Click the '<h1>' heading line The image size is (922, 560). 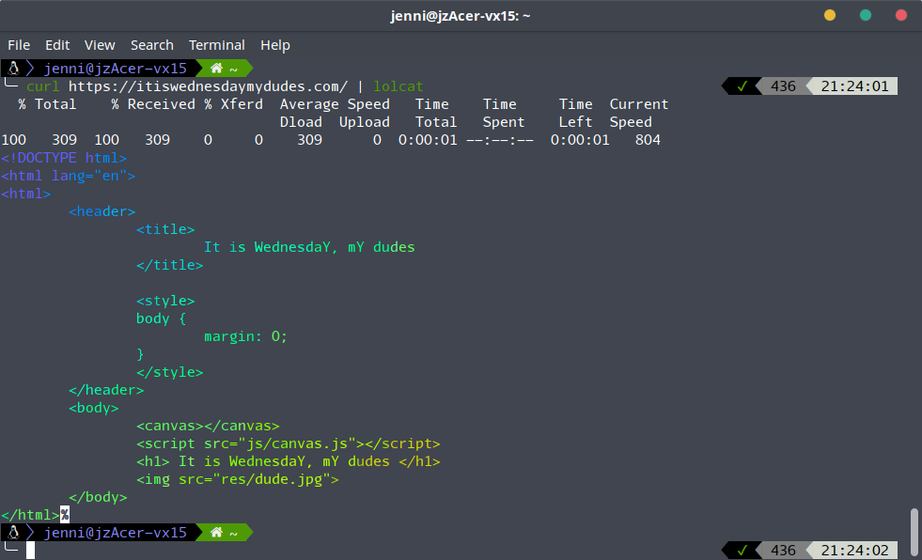click(289, 461)
